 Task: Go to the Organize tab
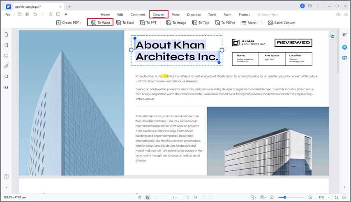click(x=194, y=14)
